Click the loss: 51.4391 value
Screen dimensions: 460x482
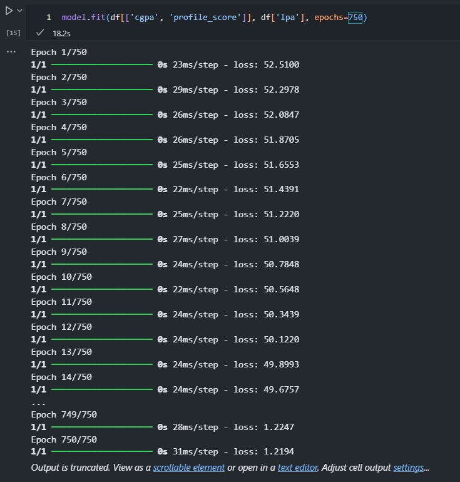tap(267, 189)
